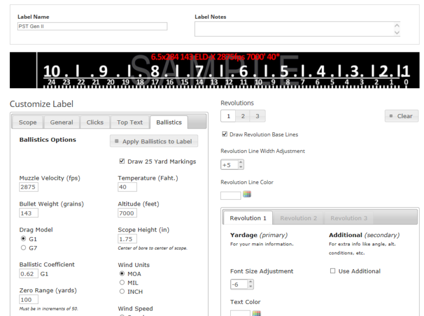Switch to the Scope tab
Viewport: 424px width, 316px height.
coord(28,122)
